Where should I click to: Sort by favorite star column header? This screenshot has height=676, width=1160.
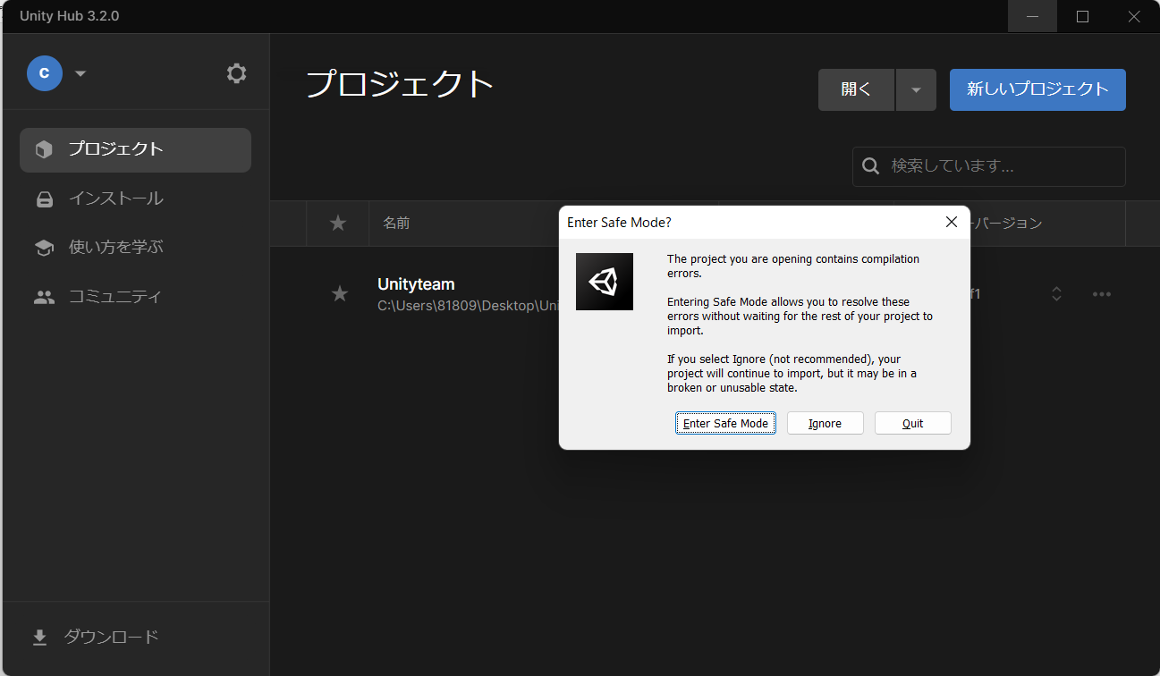(x=338, y=224)
